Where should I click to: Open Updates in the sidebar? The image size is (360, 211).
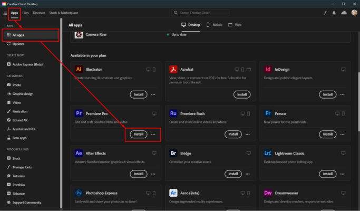(x=18, y=44)
